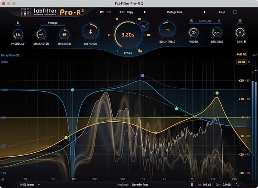Click the Thickness knob
This screenshot has width=258, height=188.
tap(64, 34)
